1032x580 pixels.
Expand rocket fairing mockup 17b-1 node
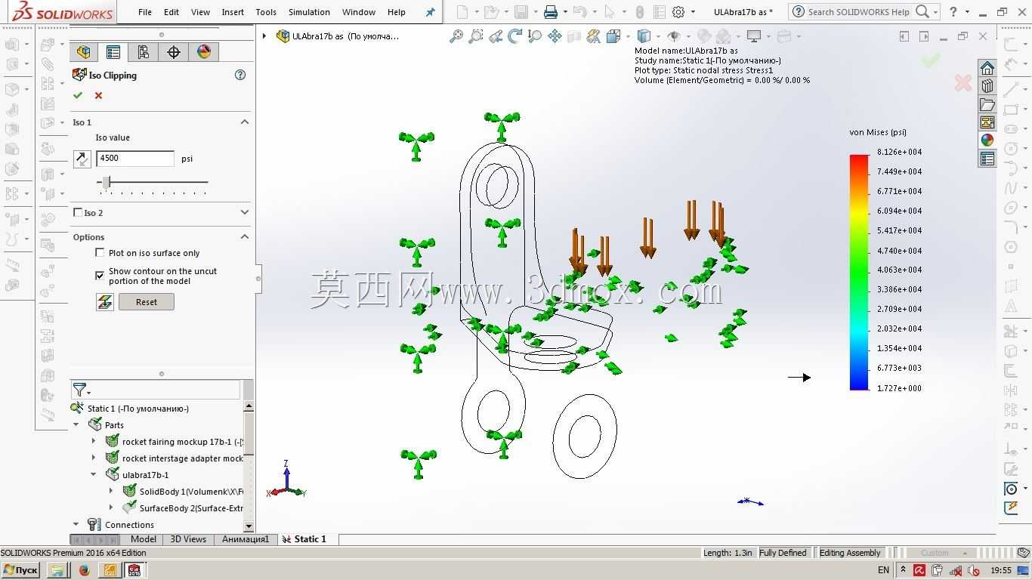tap(94, 441)
